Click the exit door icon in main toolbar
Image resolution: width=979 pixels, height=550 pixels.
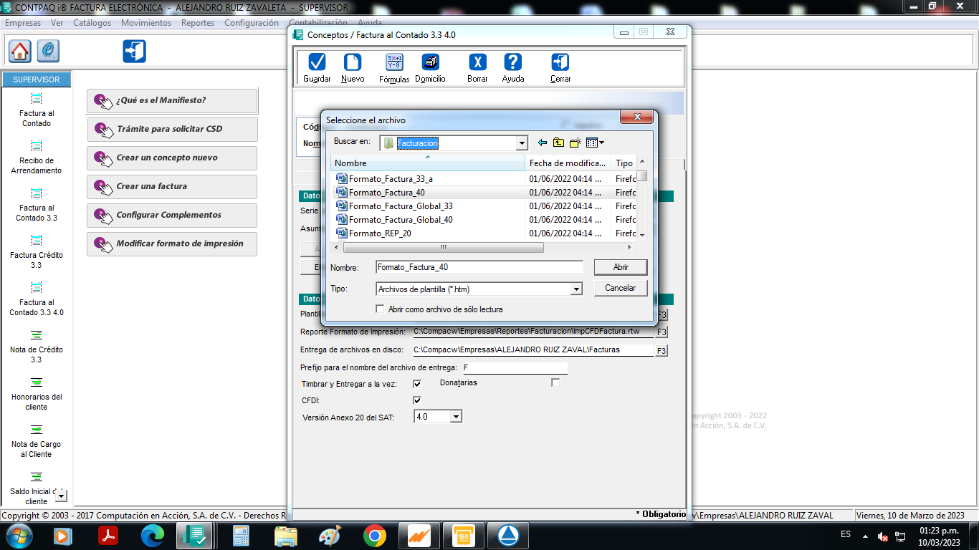pyautogui.click(x=135, y=51)
